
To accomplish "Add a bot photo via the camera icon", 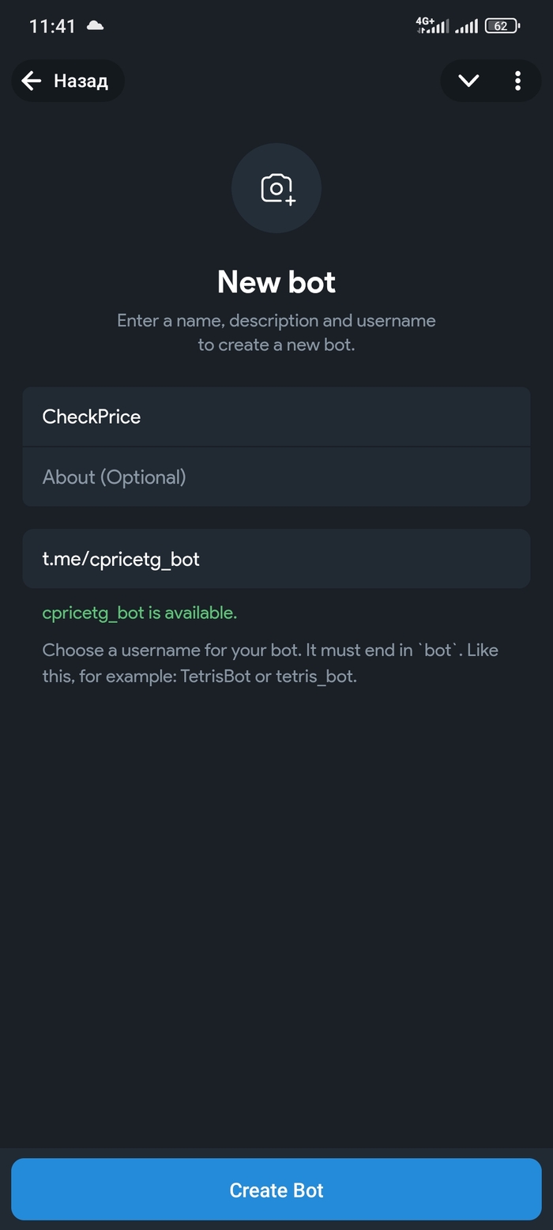I will tap(276, 188).
